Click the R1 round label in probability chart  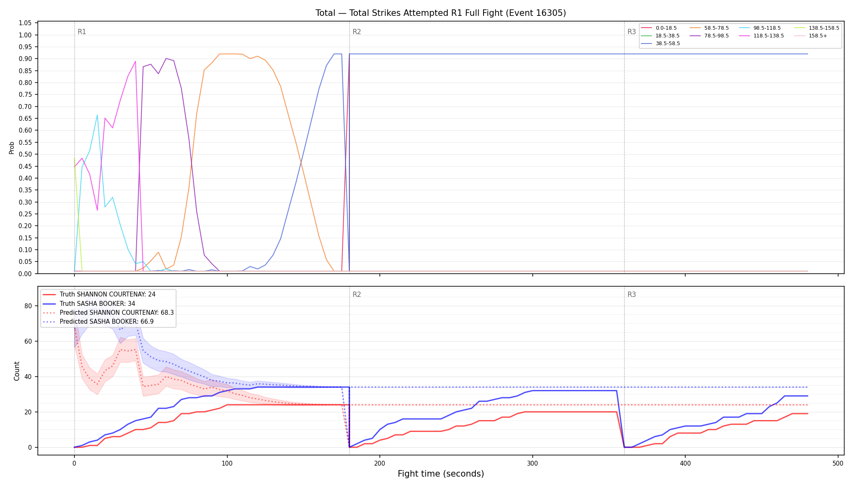click(82, 32)
